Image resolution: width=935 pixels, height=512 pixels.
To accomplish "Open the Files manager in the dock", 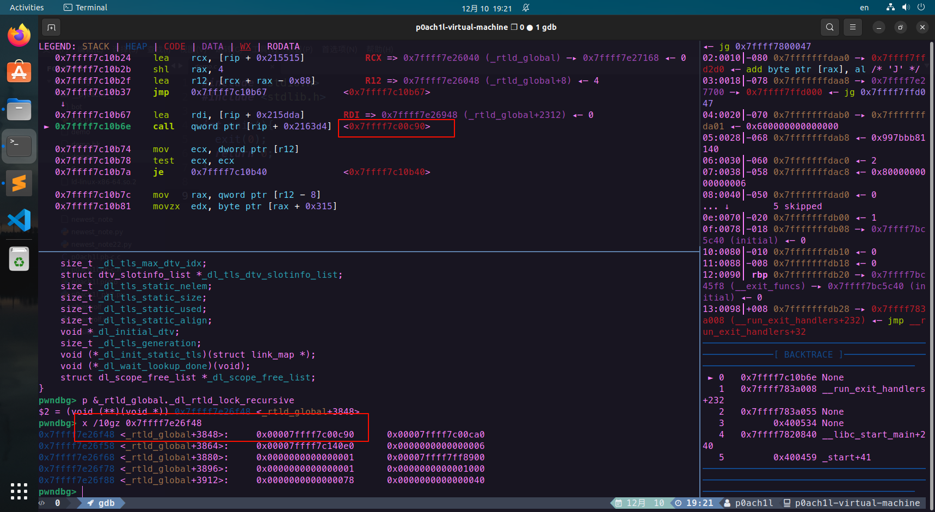I will click(x=19, y=109).
